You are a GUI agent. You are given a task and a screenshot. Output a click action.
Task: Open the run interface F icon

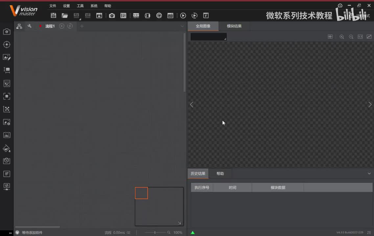[206, 15]
